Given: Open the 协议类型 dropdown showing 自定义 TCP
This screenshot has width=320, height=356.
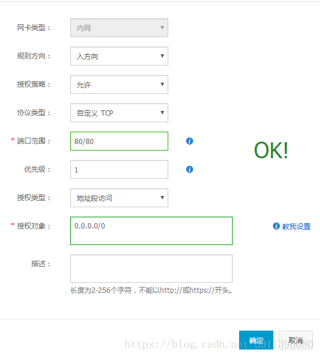Looking at the screenshot, I should pos(119,113).
